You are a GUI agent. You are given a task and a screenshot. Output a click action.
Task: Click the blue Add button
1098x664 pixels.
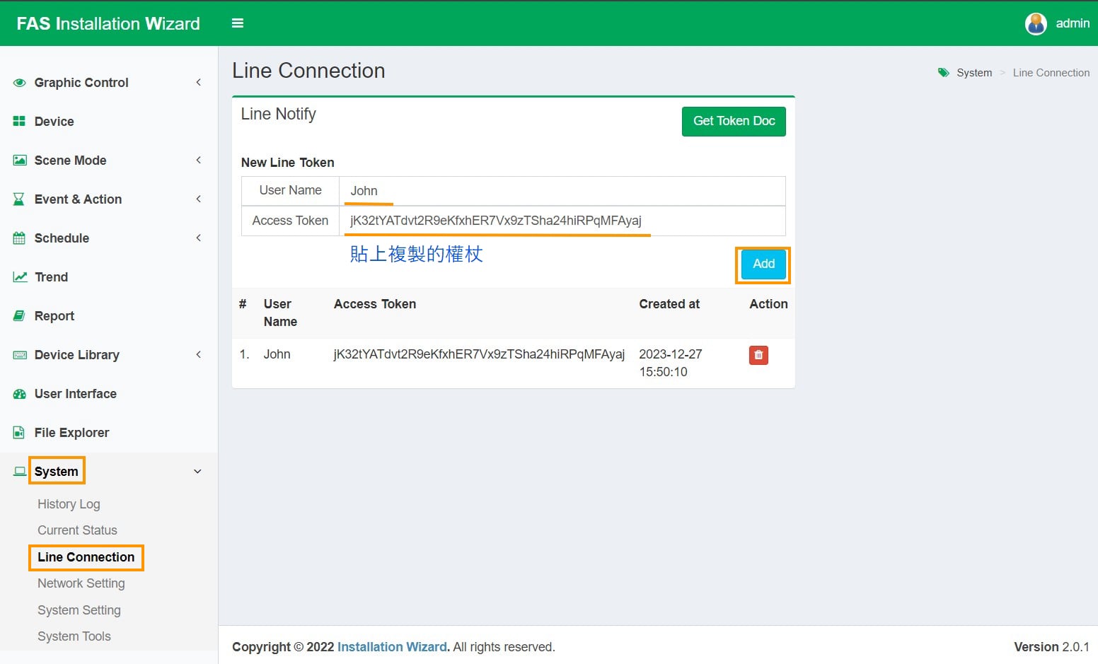tap(763, 264)
